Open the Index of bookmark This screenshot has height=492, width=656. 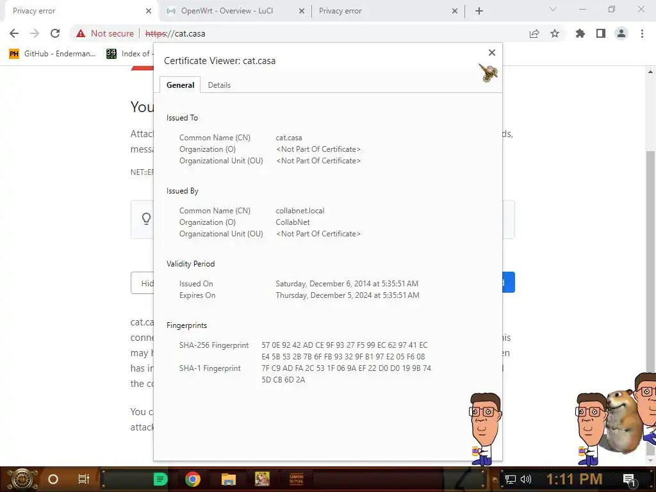point(129,54)
